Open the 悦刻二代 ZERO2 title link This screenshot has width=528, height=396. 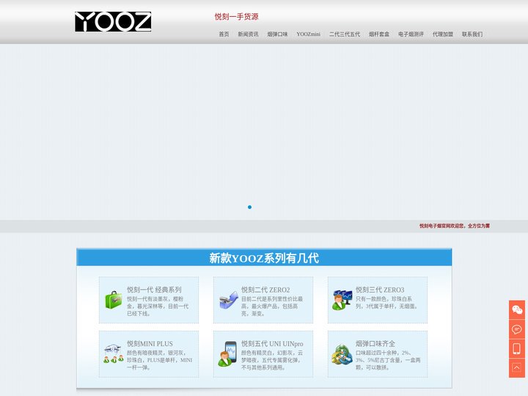[x=265, y=290]
